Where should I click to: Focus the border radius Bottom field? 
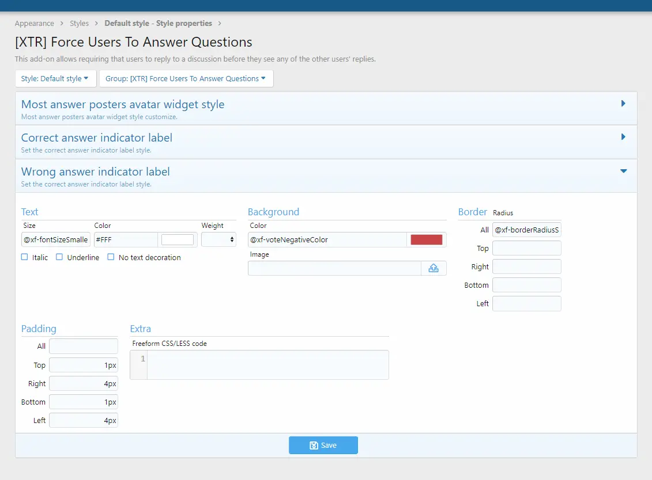(527, 285)
